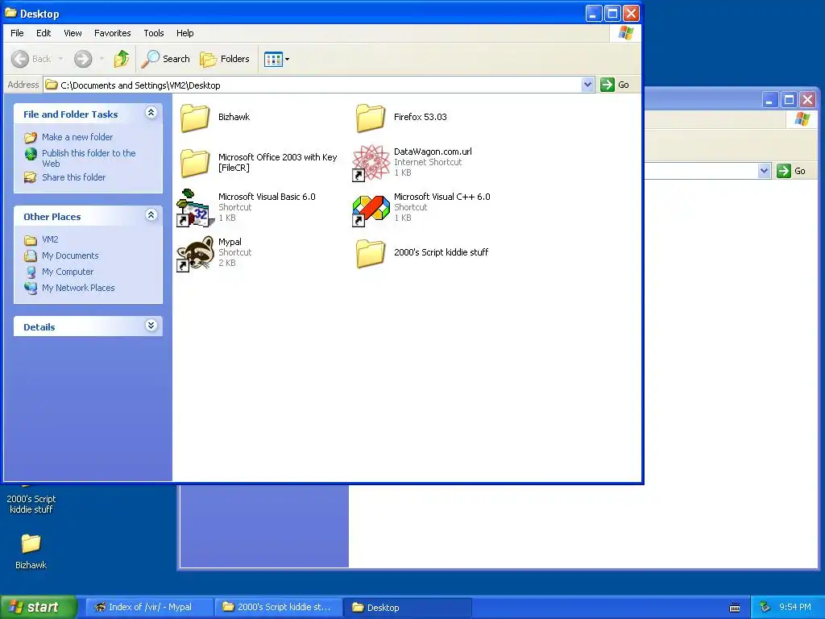Viewport: 825px width, 619px height.
Task: Open the File menu
Action: point(17,33)
